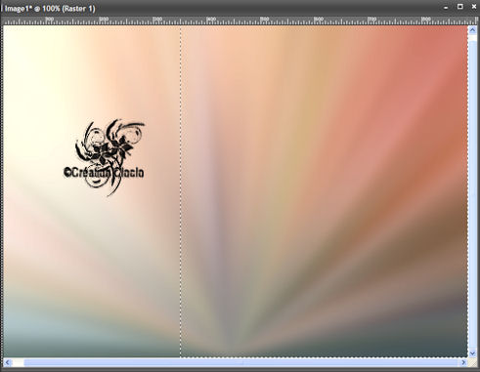Click the window resize grip at the bottom corner

click(x=472, y=362)
